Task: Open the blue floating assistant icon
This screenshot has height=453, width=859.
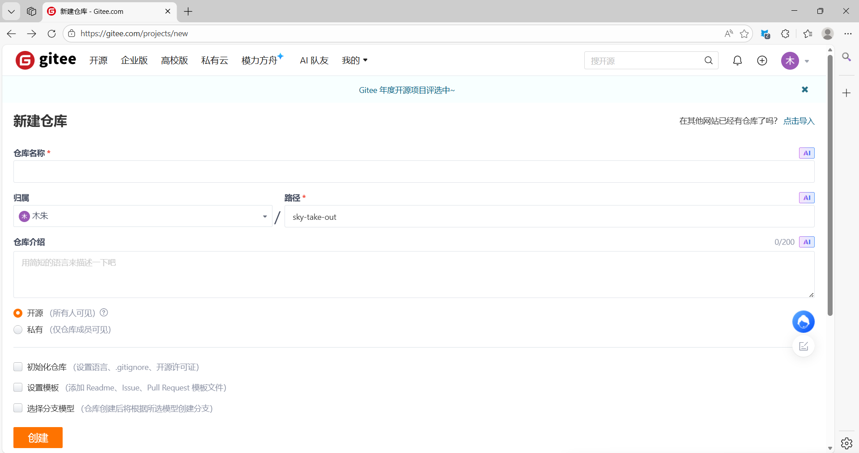Action: coord(803,322)
